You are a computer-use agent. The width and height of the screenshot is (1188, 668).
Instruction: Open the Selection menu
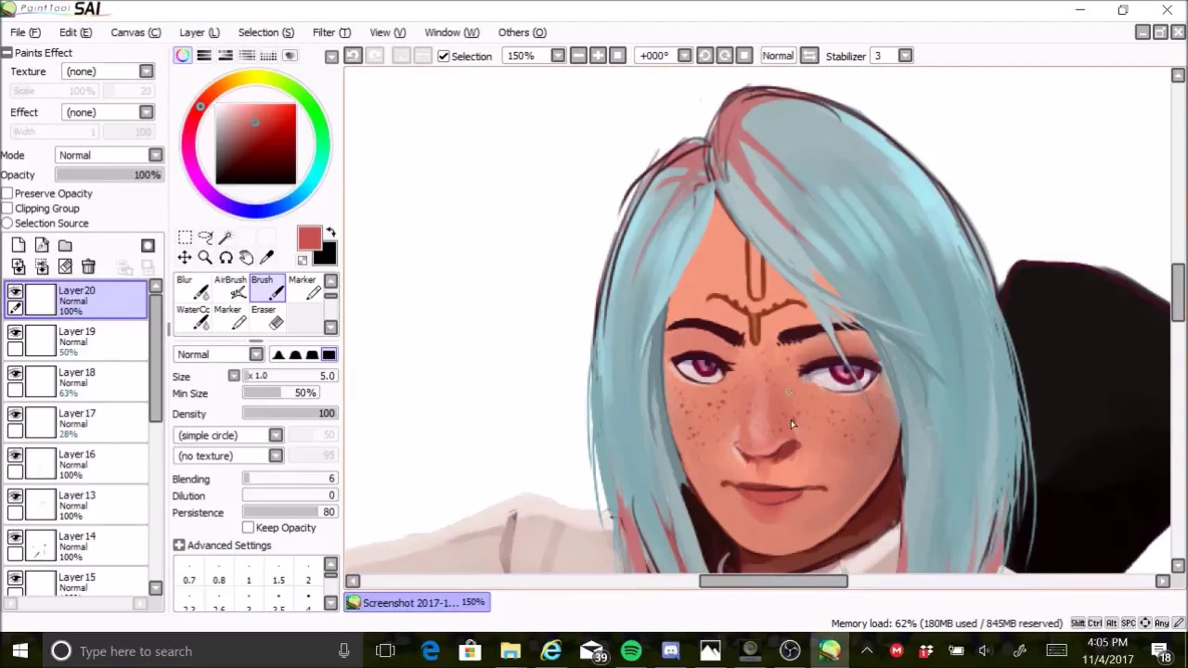[x=266, y=32]
